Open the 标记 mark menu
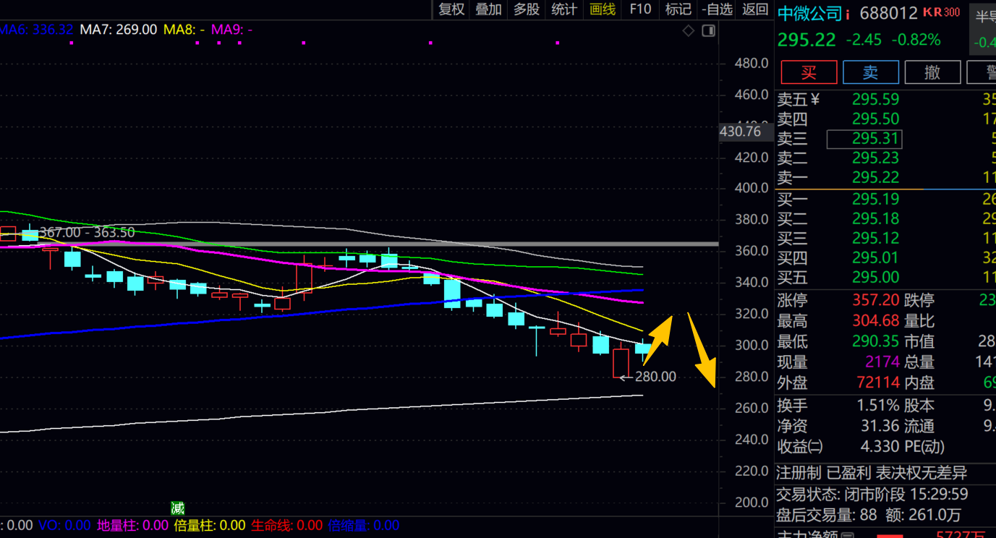Screen dimensions: 996x538 678,9
